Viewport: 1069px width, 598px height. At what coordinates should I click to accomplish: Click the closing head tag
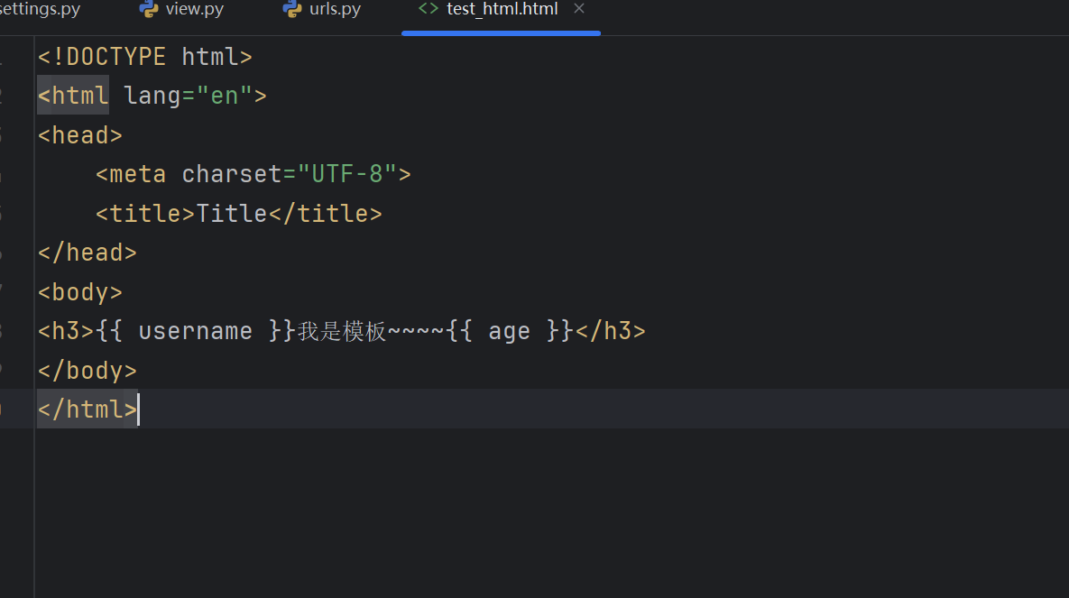[87, 253]
